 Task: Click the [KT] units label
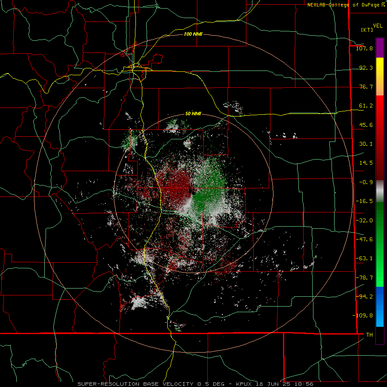(367, 30)
